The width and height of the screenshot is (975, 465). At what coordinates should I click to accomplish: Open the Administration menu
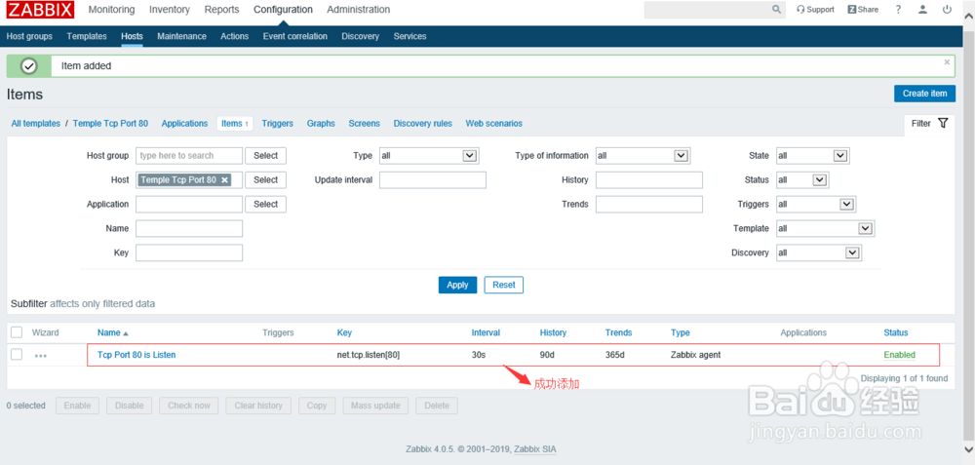[359, 10]
